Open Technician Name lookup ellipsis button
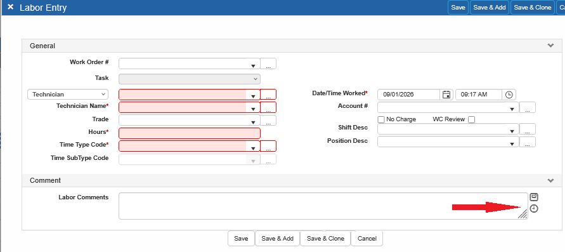 click(268, 107)
